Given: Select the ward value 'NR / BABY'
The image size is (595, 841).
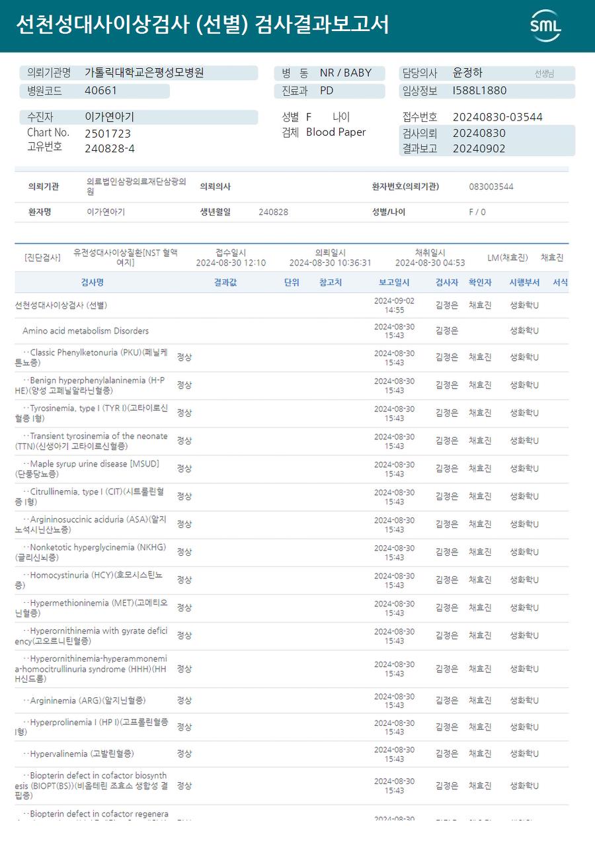Looking at the screenshot, I should [346, 73].
